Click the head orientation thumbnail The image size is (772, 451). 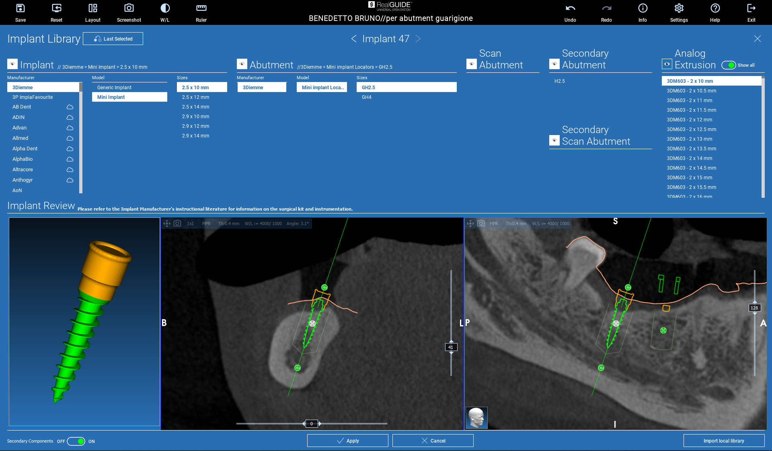click(x=476, y=418)
